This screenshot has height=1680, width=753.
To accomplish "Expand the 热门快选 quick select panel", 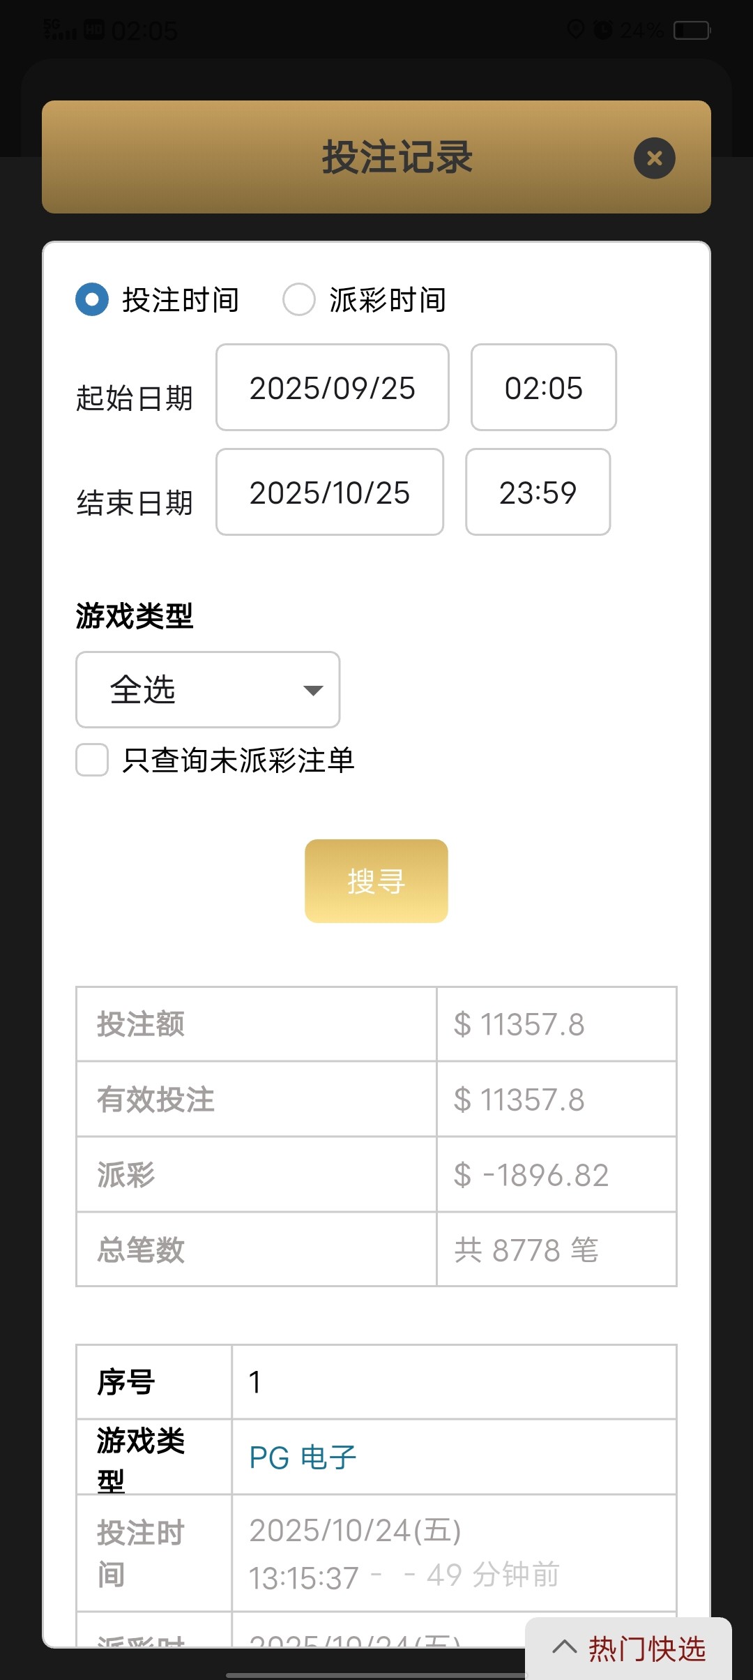I will [629, 1649].
